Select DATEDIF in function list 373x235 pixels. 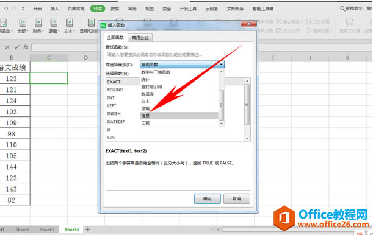tap(116, 121)
